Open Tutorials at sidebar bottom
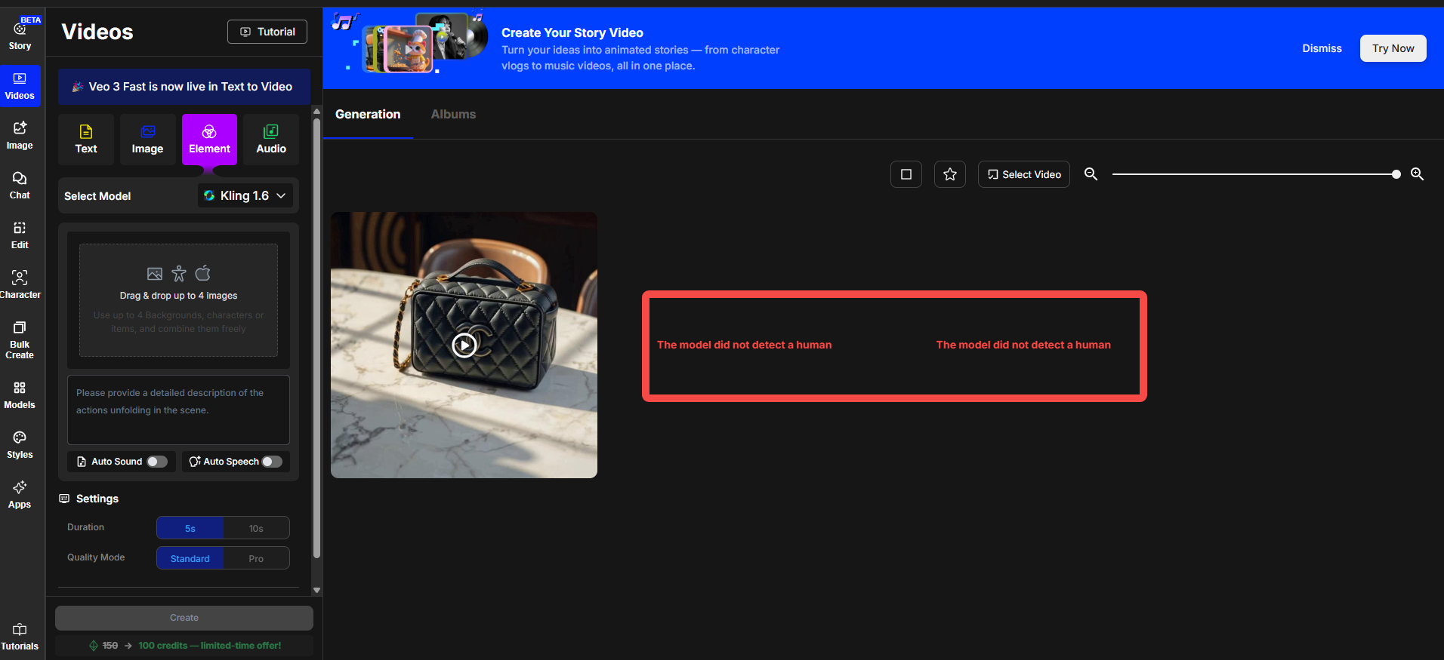The height and width of the screenshot is (660, 1444). [x=20, y=637]
